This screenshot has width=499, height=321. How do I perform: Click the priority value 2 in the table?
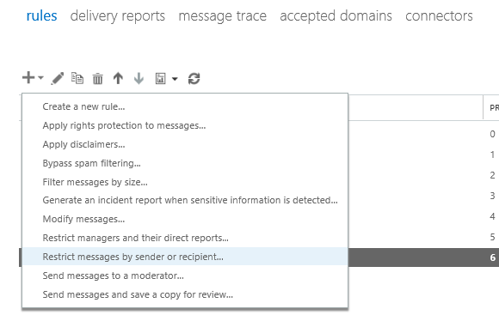492,175
